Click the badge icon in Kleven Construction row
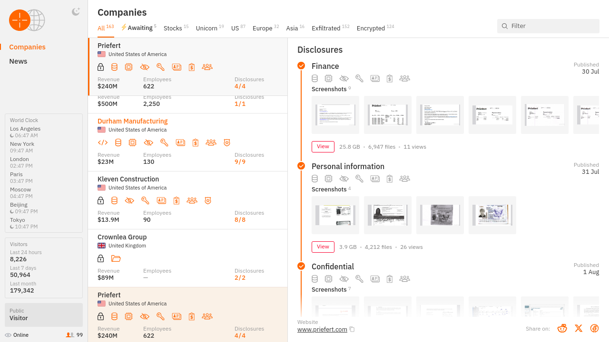609x342 pixels. (208, 200)
